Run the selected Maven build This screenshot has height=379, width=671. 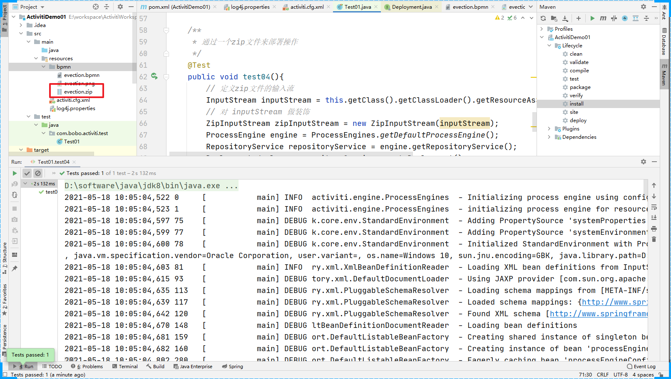[x=592, y=18]
